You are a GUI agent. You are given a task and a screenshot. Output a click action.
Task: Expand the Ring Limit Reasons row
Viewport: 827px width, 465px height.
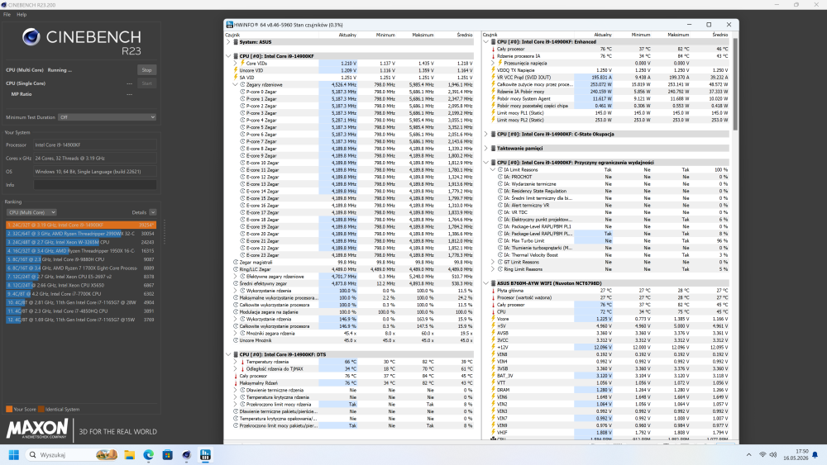click(493, 269)
